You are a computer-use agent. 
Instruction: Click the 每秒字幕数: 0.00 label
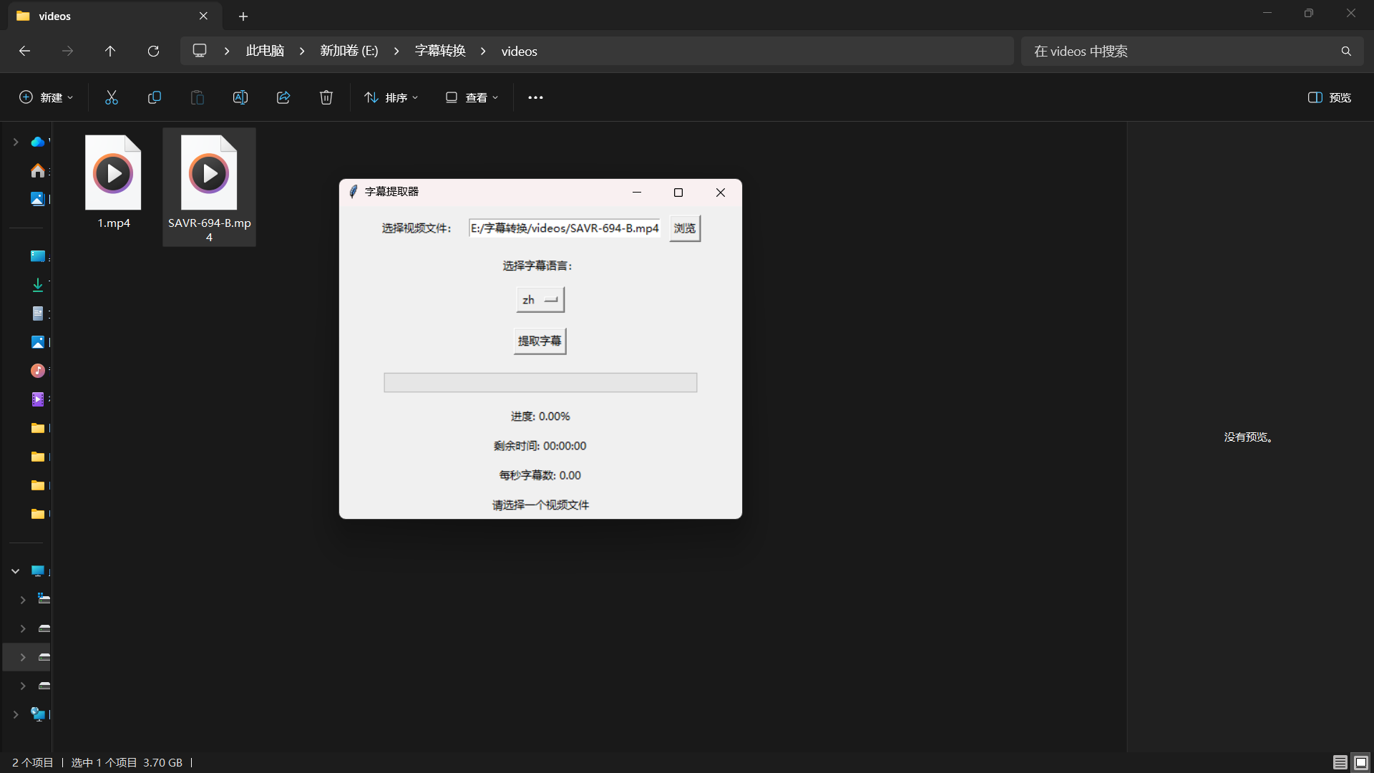coord(540,475)
